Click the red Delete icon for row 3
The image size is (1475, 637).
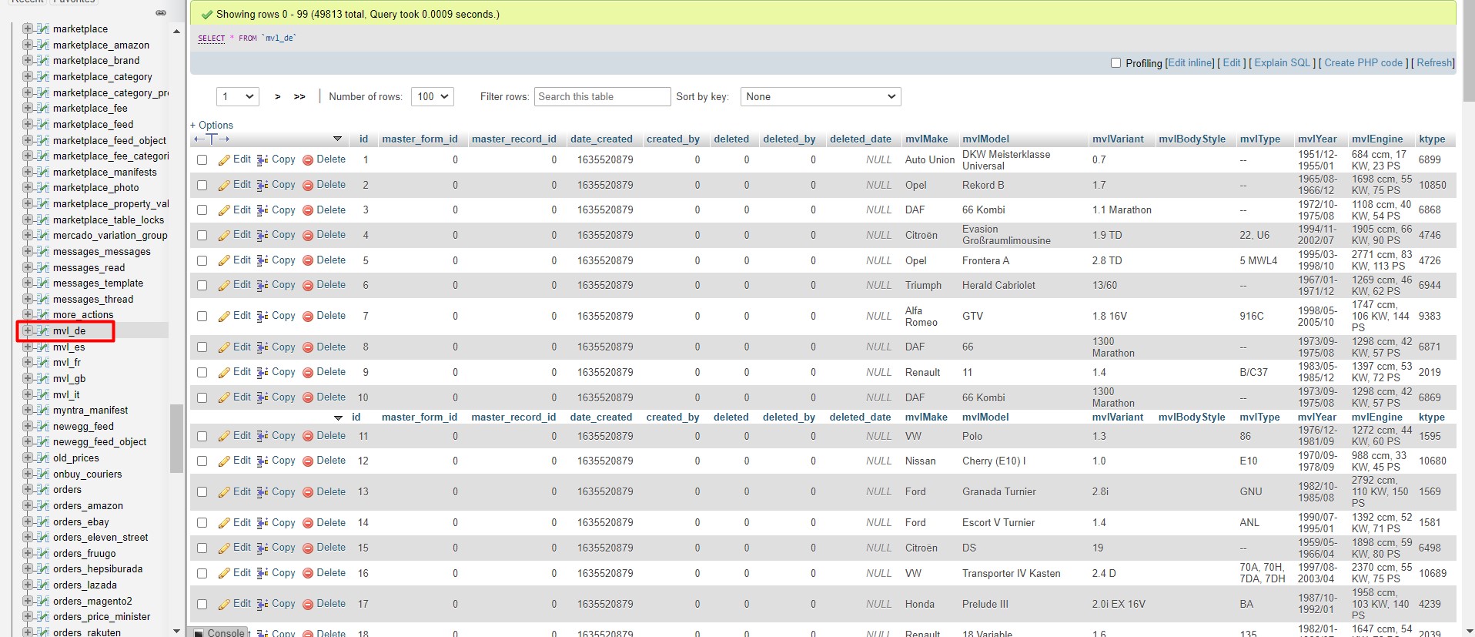tap(308, 210)
